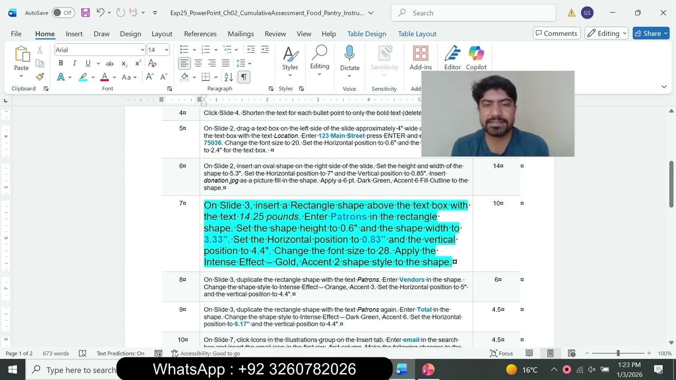Toggle italic formatting
Screen dimensions: 676x380
(74, 63)
